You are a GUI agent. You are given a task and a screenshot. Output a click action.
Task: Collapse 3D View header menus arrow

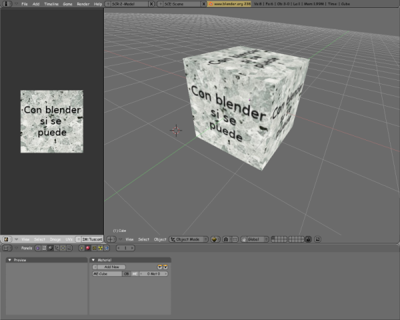click(x=121, y=239)
